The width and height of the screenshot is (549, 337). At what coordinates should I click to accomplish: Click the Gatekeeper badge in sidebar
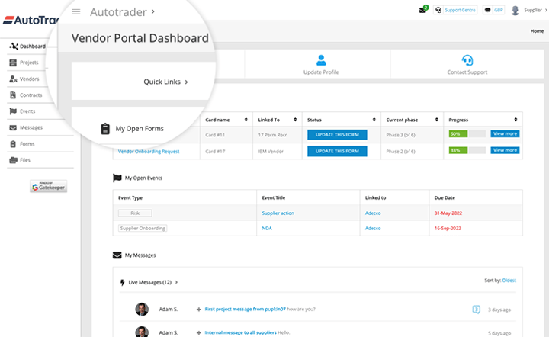point(49,186)
